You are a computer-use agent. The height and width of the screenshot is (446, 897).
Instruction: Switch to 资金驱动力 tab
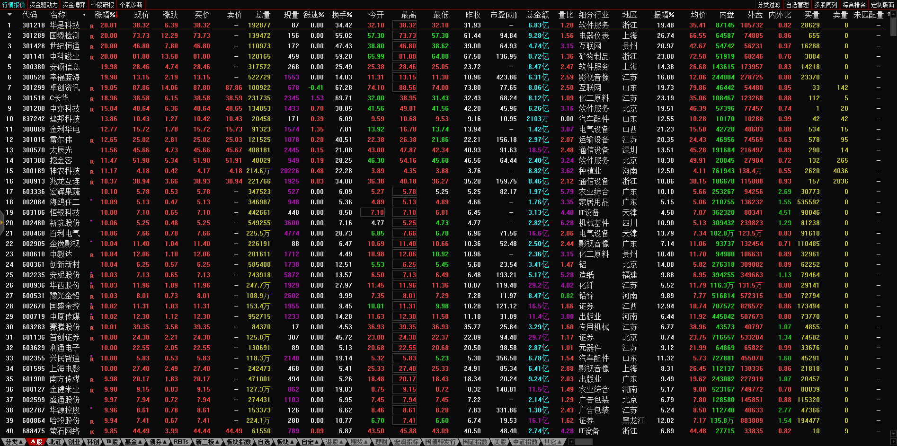coord(44,5)
